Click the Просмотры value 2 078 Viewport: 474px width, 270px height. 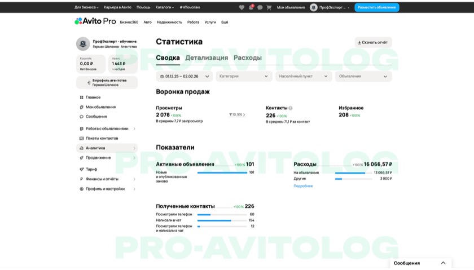163,115
